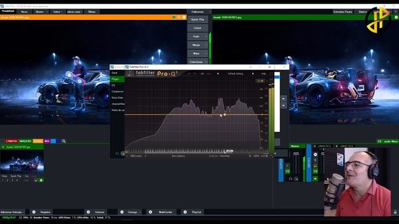This screenshot has height=224, width=399.
Task: Open the Noise Gate tab in audio settings
Action: pyautogui.click(x=117, y=98)
